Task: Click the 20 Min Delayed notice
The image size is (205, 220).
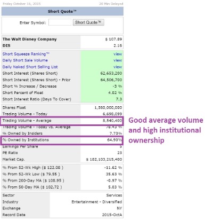Action: [111, 4]
